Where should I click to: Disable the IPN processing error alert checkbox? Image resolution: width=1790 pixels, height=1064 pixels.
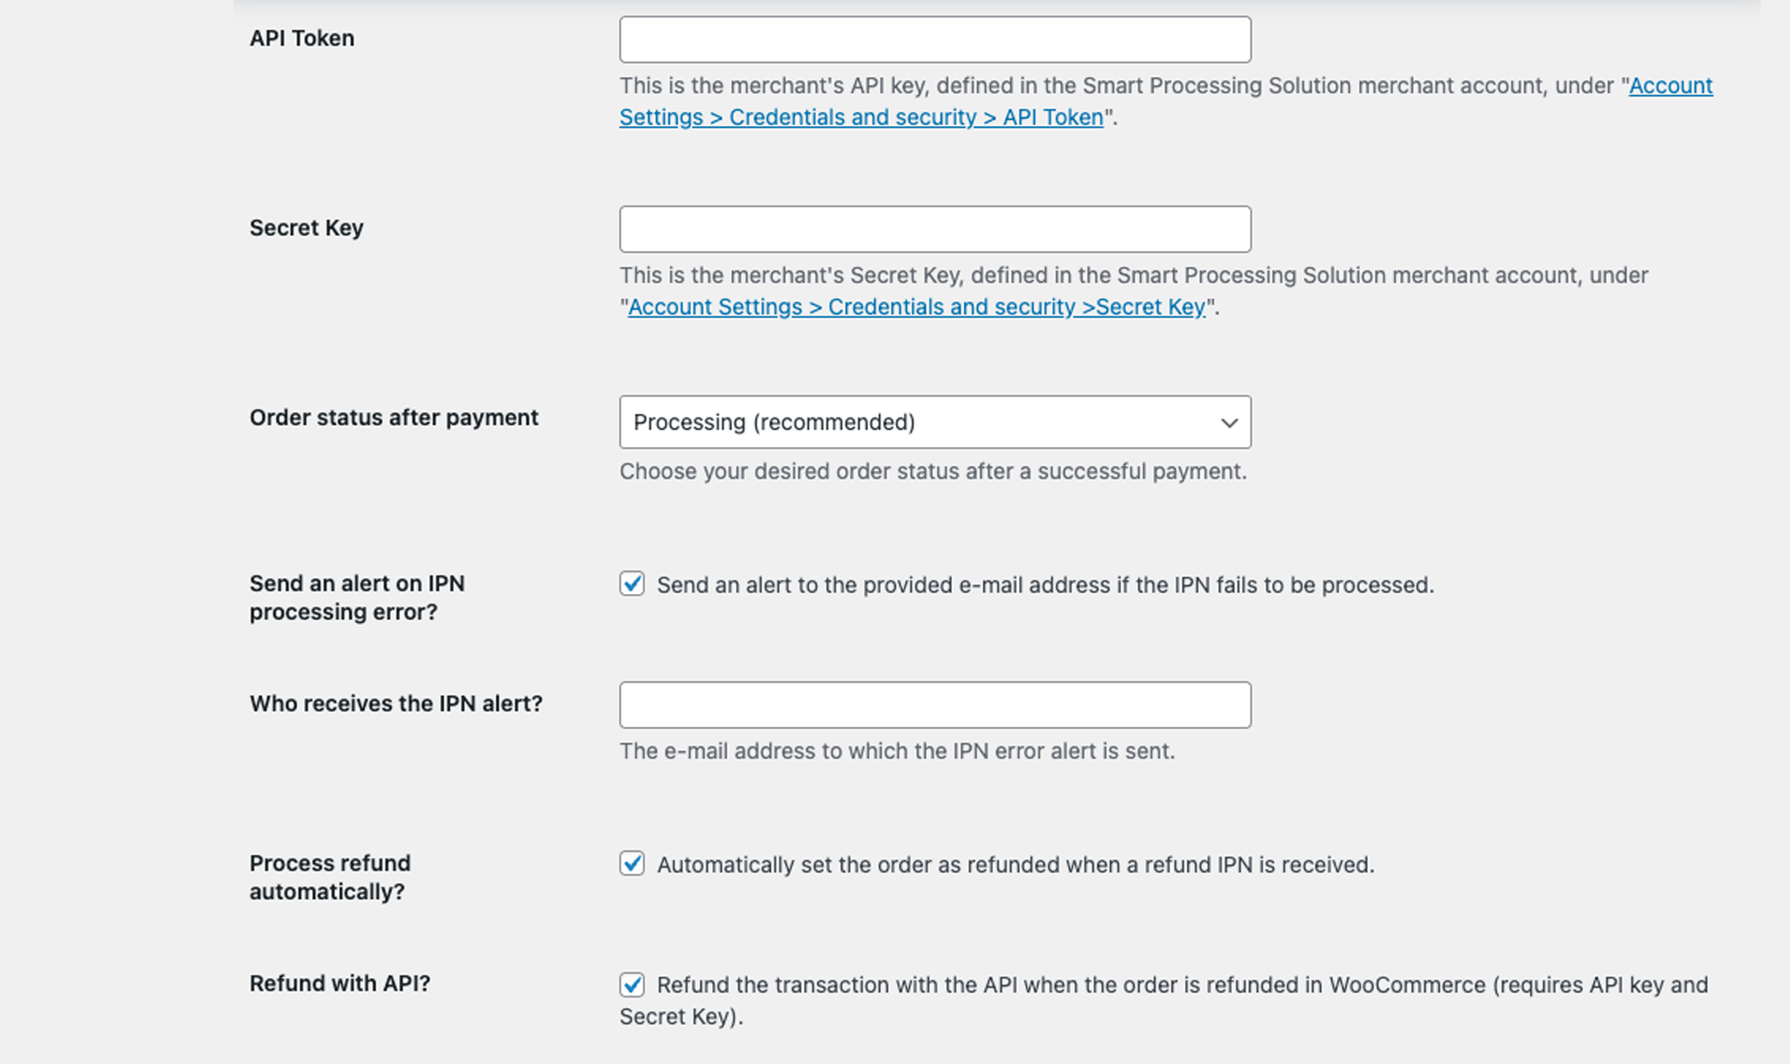(632, 583)
